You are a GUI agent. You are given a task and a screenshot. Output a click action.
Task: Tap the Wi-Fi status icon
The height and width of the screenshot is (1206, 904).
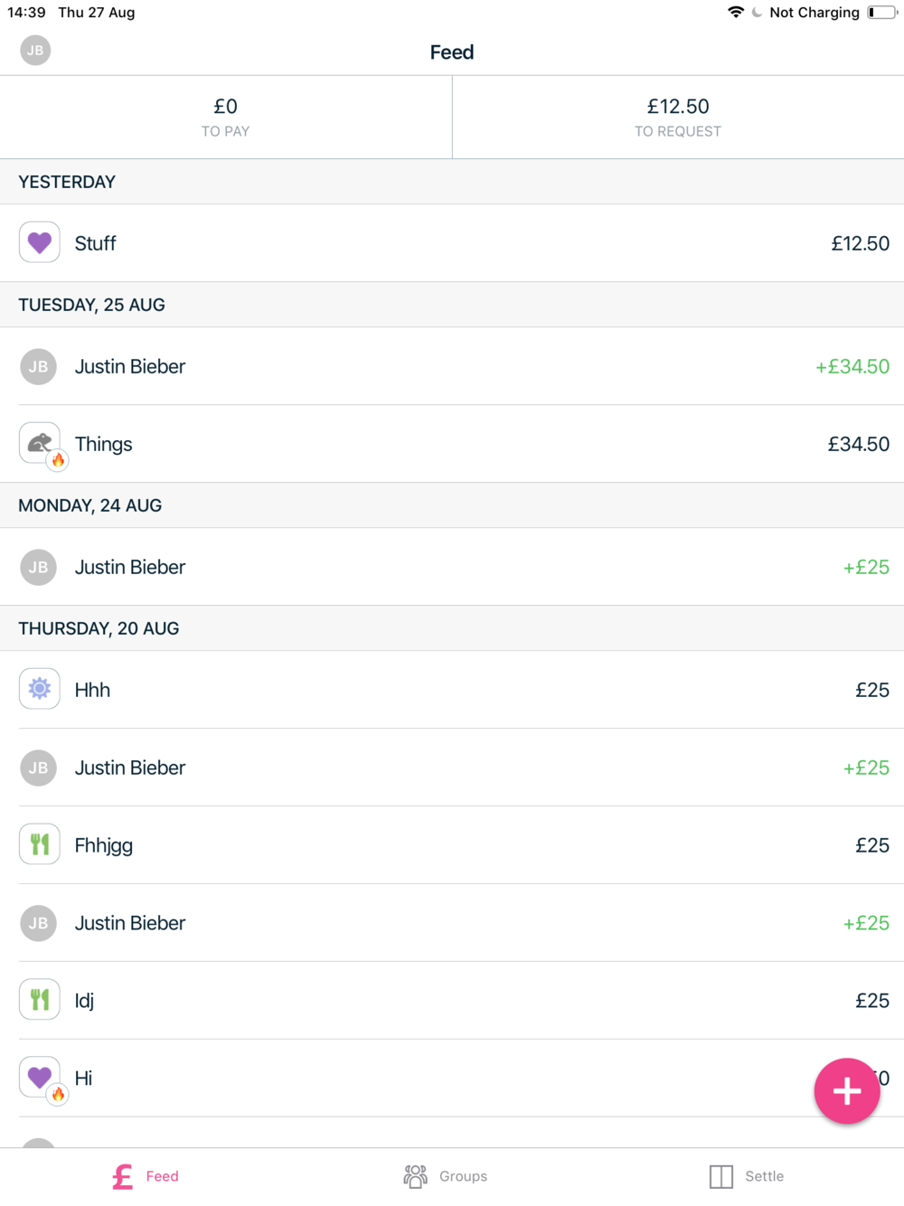736,12
